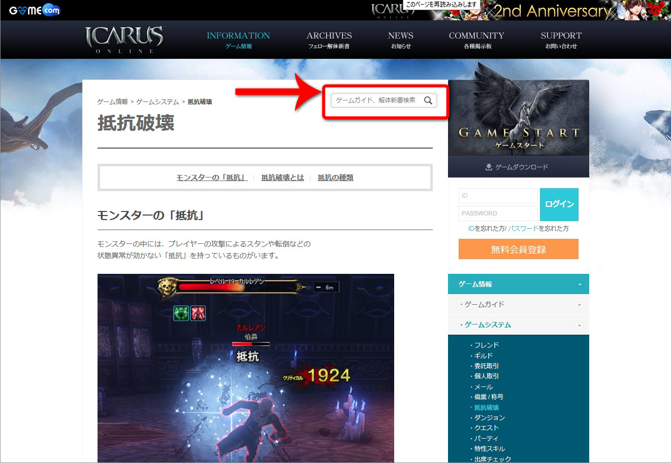Collapse the ゲームシステム section arrow
This screenshot has height=463, width=671.
(579, 325)
